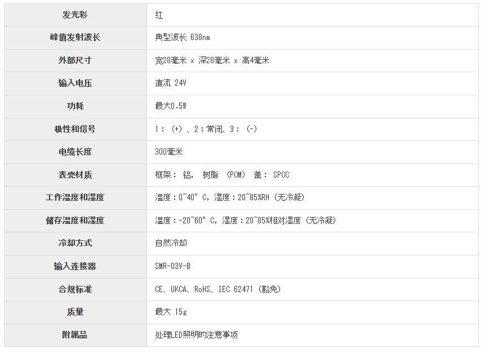
Task: Click the 工作温度和湿度 label
Action: click(x=75, y=197)
